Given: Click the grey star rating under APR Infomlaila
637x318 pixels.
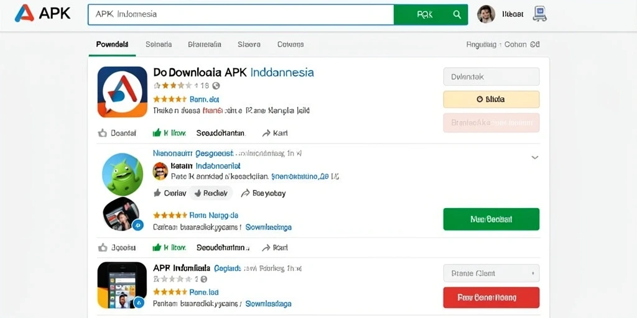Looking at the screenshot, I should (x=173, y=279).
